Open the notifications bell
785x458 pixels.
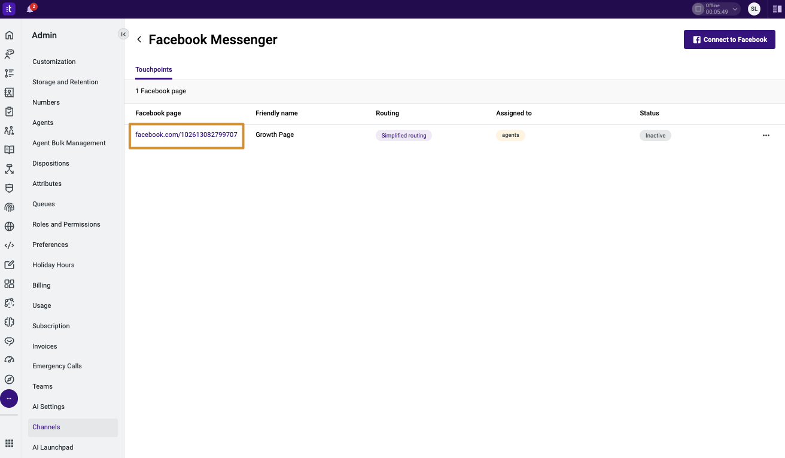click(31, 9)
